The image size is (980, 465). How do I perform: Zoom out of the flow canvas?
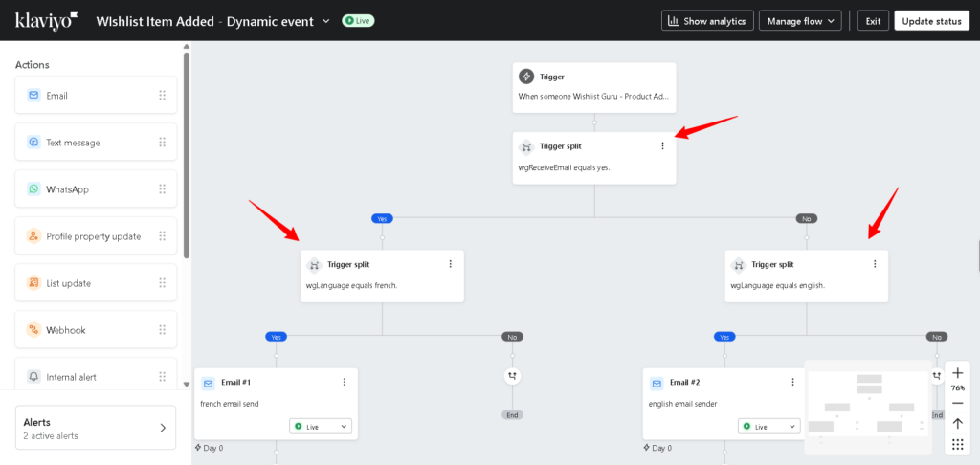[958, 403]
